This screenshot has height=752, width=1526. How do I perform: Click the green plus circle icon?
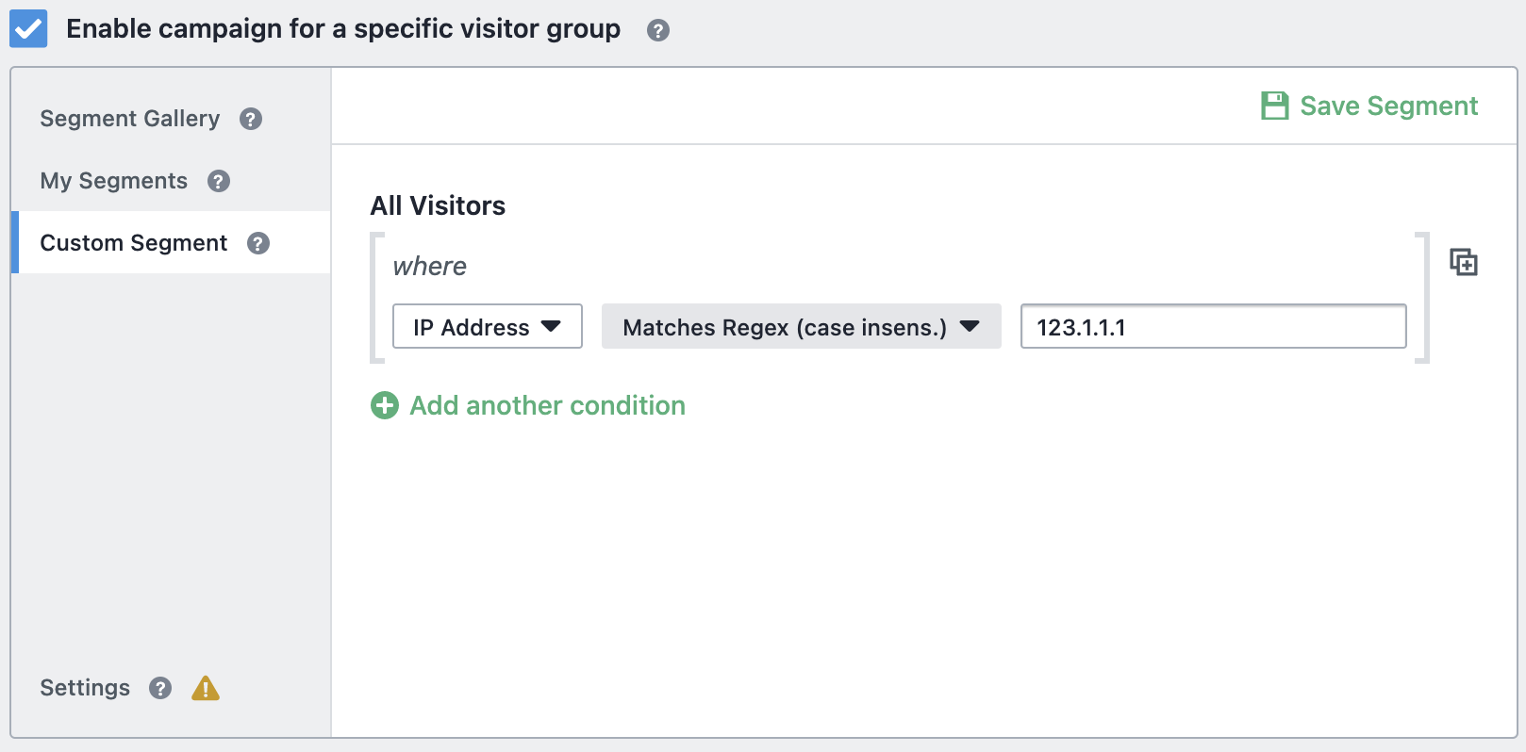385,405
